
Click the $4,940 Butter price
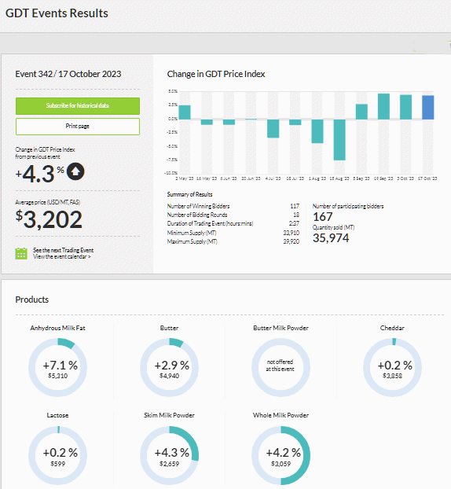click(169, 376)
